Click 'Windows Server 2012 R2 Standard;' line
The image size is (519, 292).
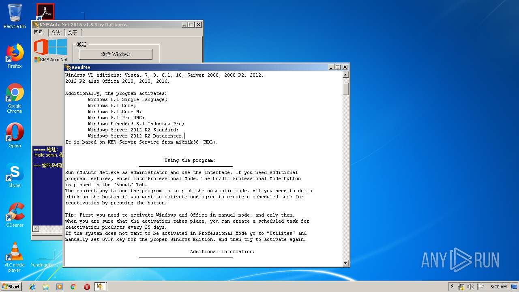(x=133, y=130)
